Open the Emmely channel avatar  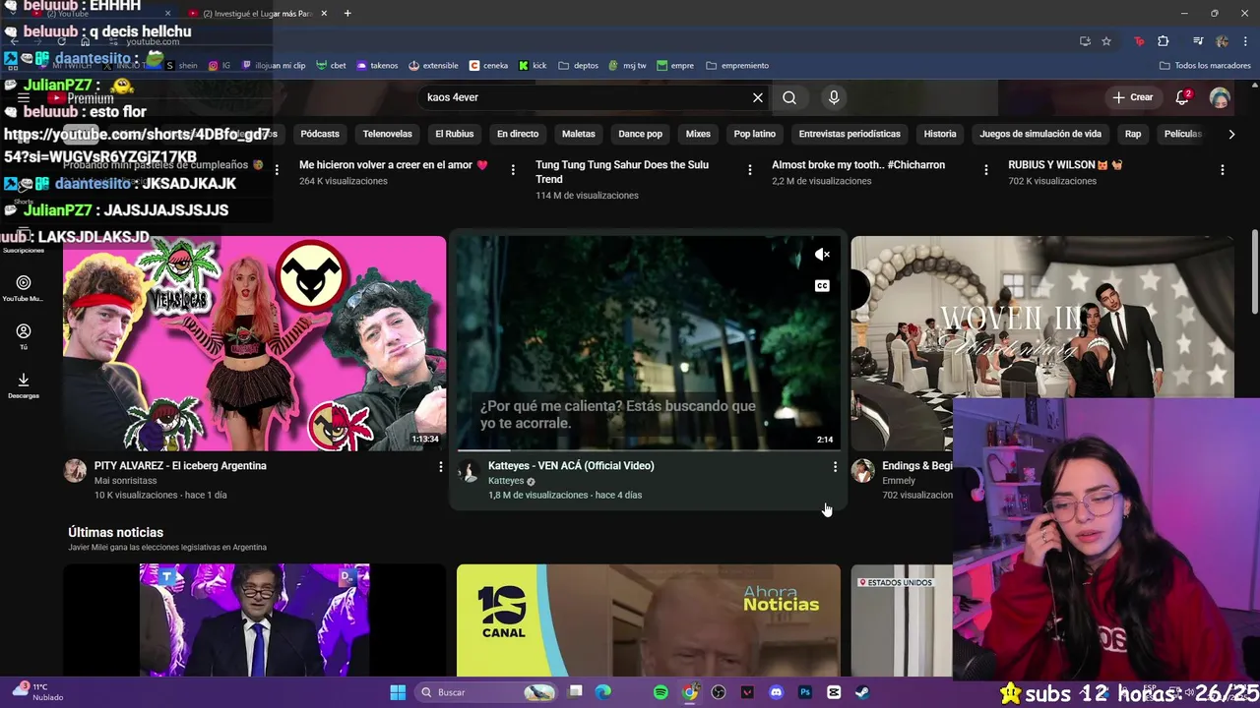point(863,470)
